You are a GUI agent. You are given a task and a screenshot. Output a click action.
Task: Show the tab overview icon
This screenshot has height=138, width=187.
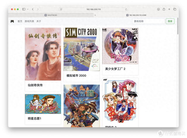point(175,9)
